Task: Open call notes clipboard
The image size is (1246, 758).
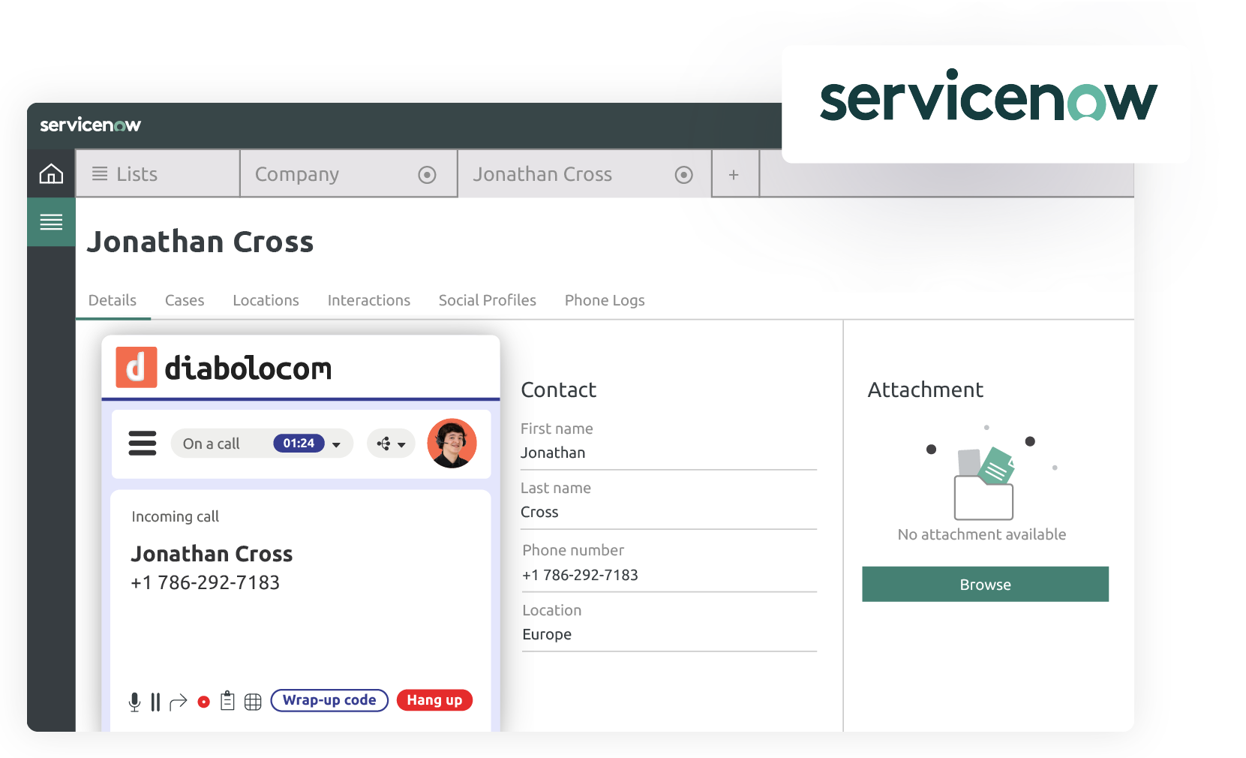Action: 227,700
